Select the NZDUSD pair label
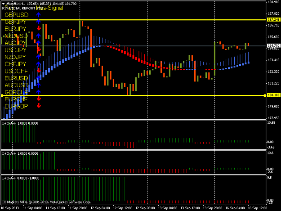Image resolution: width=281 pixels, height=211 pixels. click(x=16, y=36)
